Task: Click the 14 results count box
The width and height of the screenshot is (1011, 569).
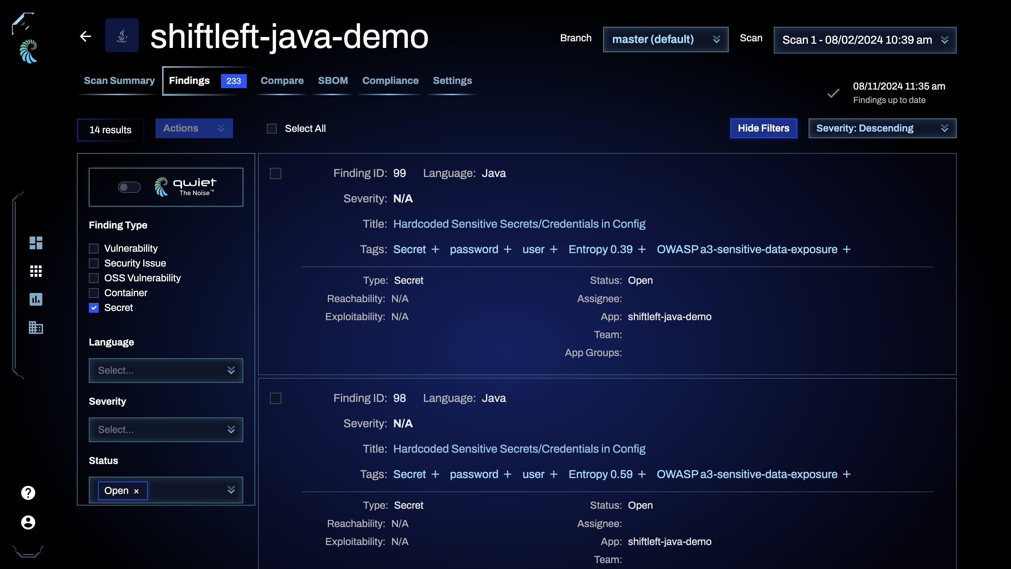Action: 110,130
